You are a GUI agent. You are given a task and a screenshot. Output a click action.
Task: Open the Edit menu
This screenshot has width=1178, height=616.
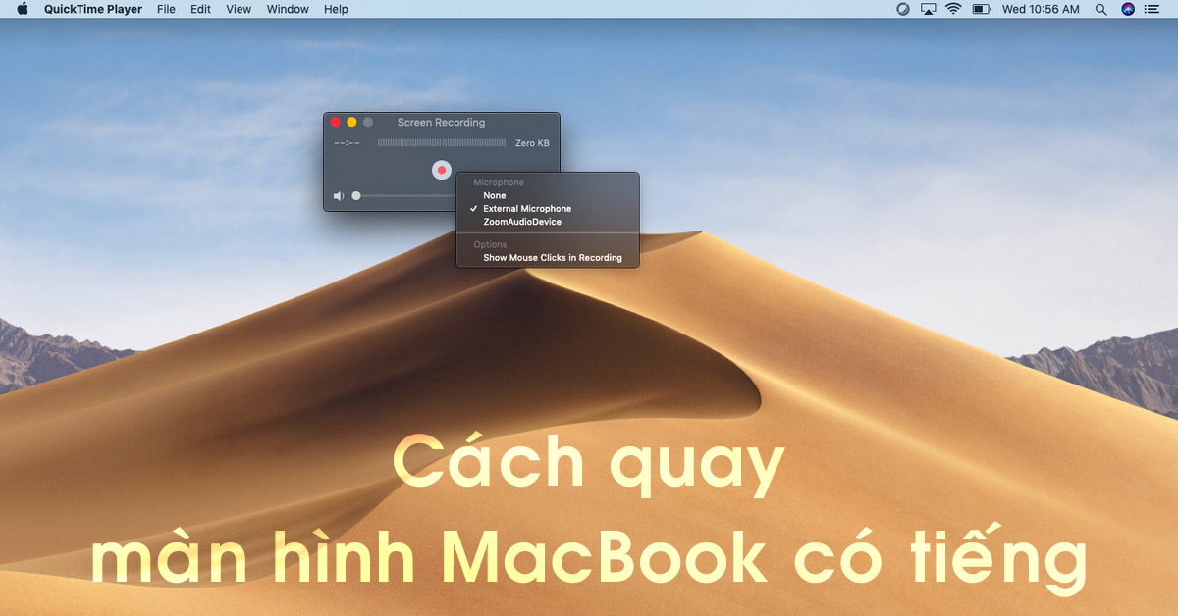200,9
